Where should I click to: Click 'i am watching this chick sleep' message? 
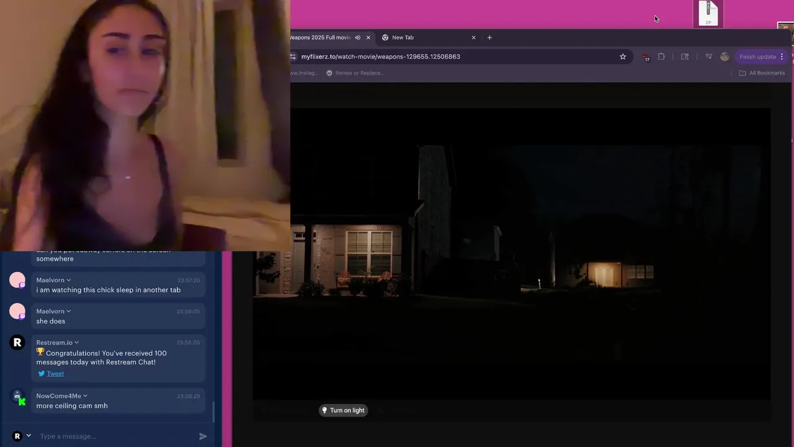(109, 290)
